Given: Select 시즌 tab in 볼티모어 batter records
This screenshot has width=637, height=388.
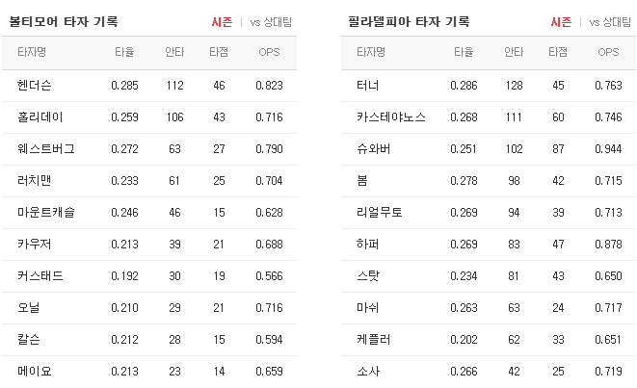Looking at the screenshot, I should [x=222, y=22].
